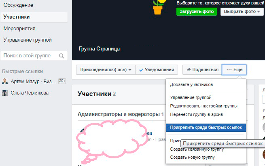Click the search magnifier icon in group search
Image resolution: width=265 pixels, height=166 pixels.
[x=61, y=56]
